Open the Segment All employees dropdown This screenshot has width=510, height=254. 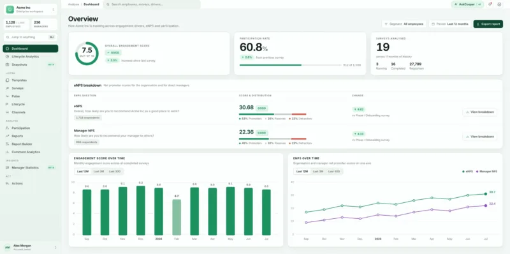[x=404, y=24]
